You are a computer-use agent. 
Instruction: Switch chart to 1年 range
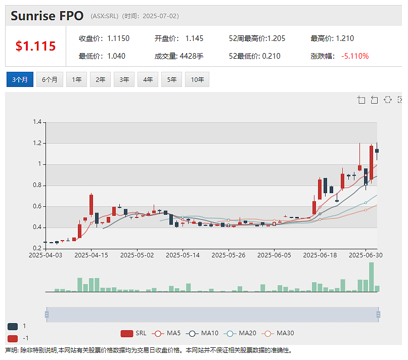76,79
